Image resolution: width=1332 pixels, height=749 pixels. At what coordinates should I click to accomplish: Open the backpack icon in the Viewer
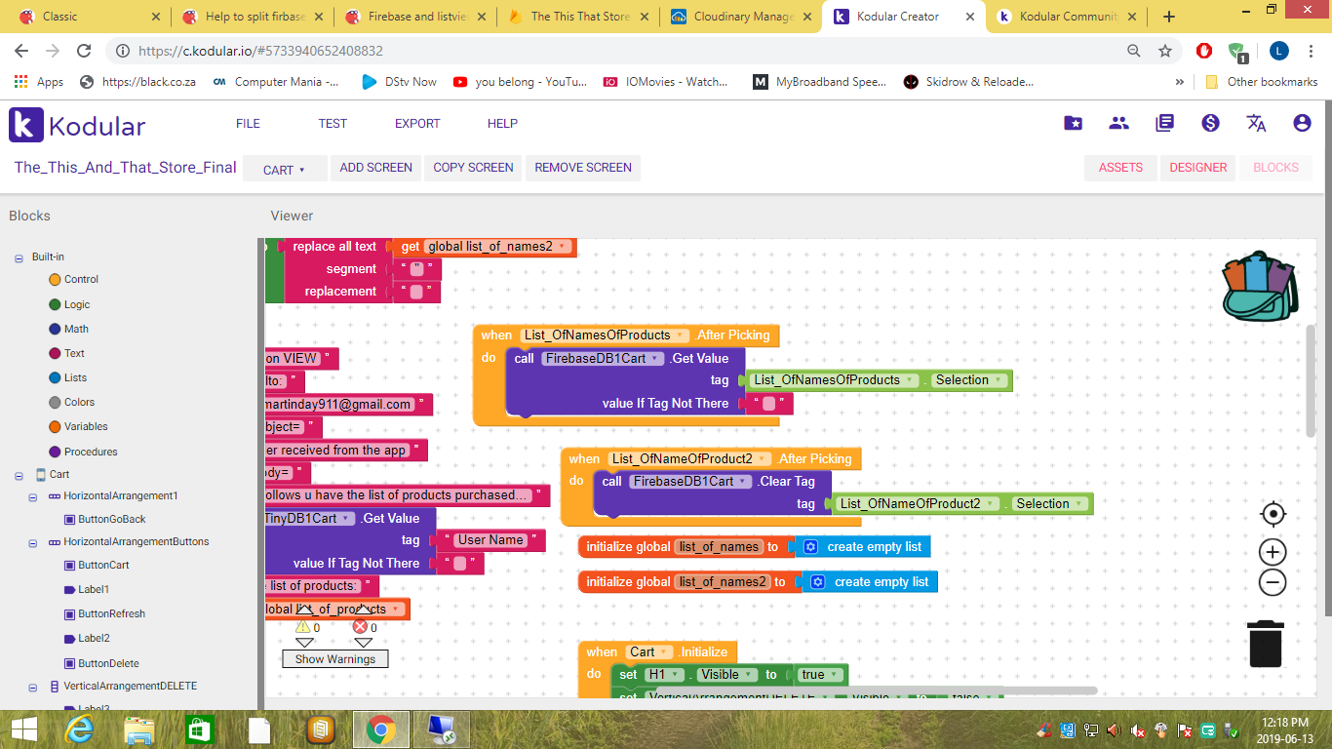1258,287
